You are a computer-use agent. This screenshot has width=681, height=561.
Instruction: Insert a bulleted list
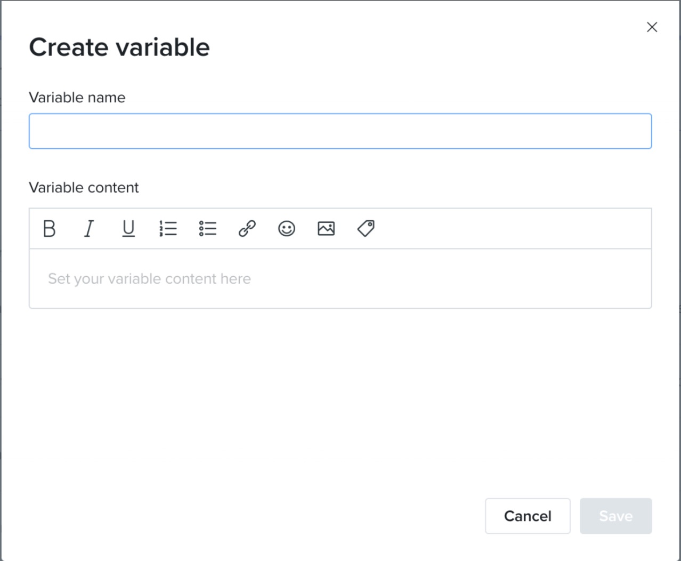[207, 229]
